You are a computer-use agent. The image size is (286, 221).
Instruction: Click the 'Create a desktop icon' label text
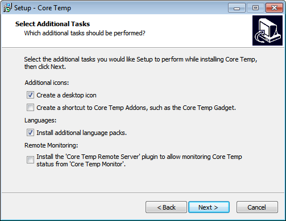[x=67, y=95]
